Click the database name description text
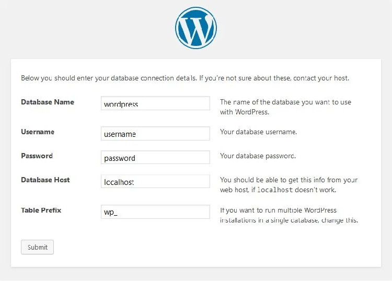392x281 pixels. tap(285, 107)
